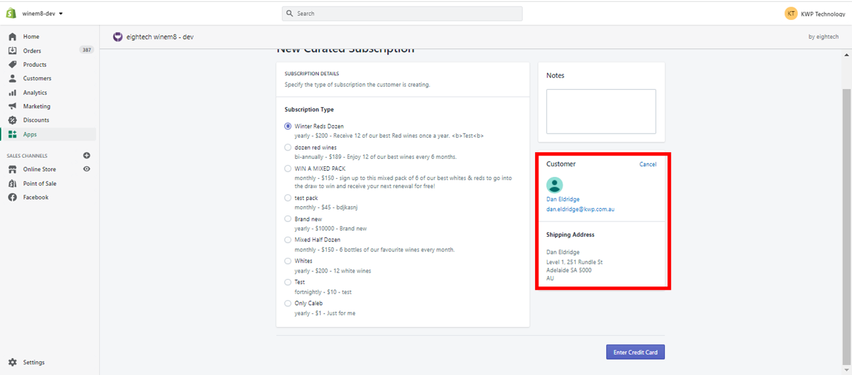The width and height of the screenshot is (852, 375).
Task: Click the Orders inbox icon
Action: 12,51
